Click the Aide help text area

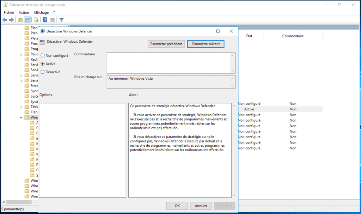180,150
